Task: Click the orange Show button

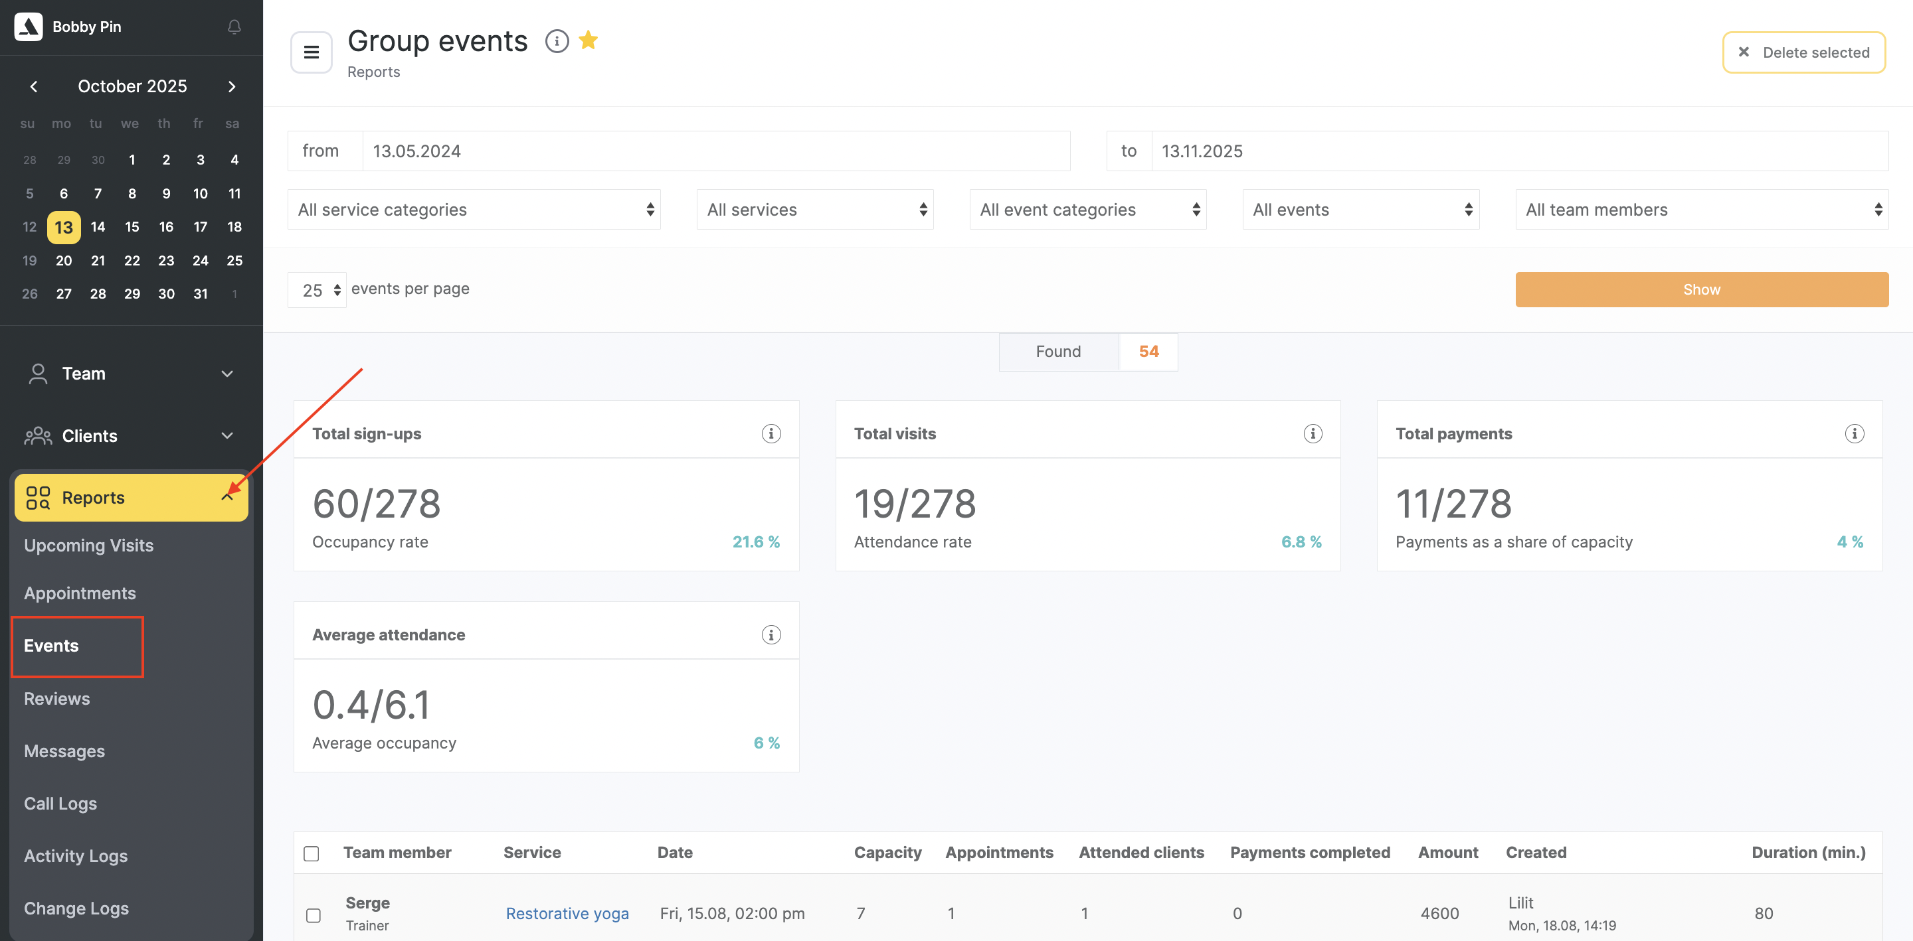Action: (1700, 289)
